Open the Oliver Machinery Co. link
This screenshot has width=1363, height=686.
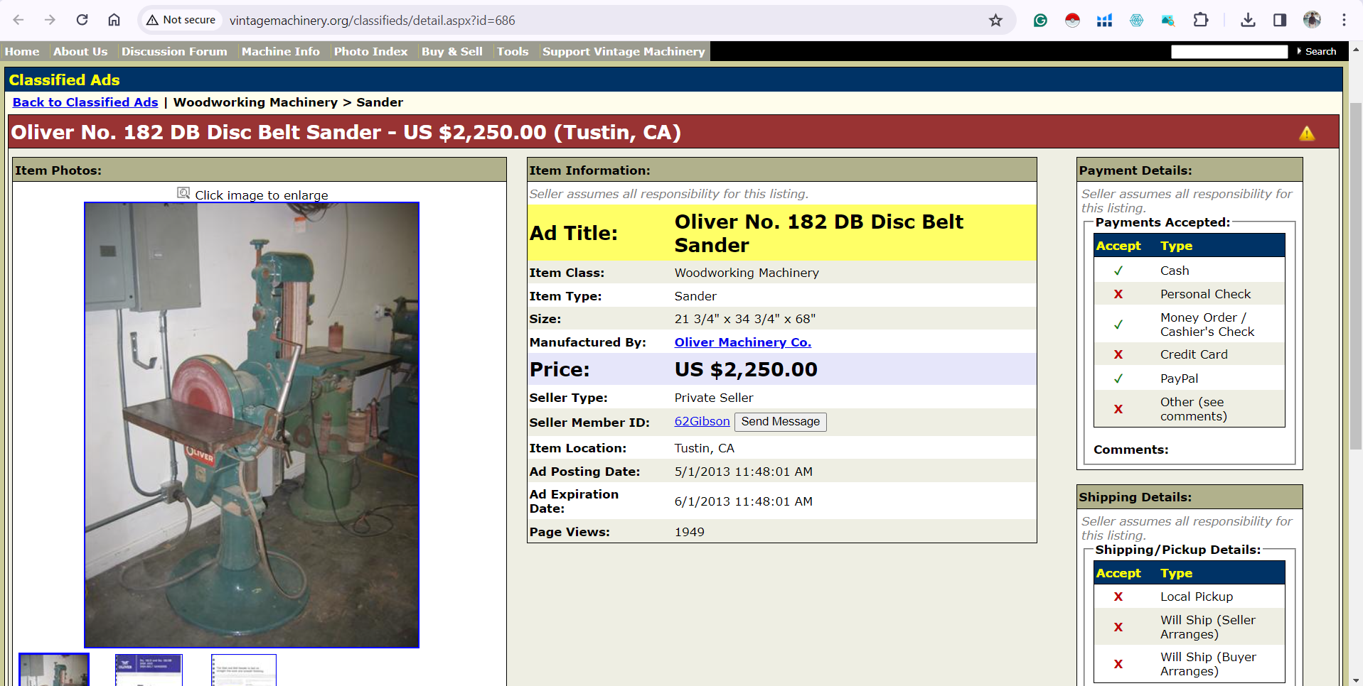pos(743,342)
